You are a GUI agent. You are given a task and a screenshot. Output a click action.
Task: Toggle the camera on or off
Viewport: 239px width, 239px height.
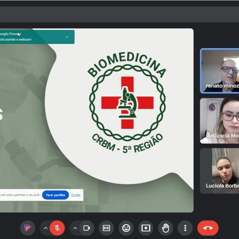[x=87, y=228]
